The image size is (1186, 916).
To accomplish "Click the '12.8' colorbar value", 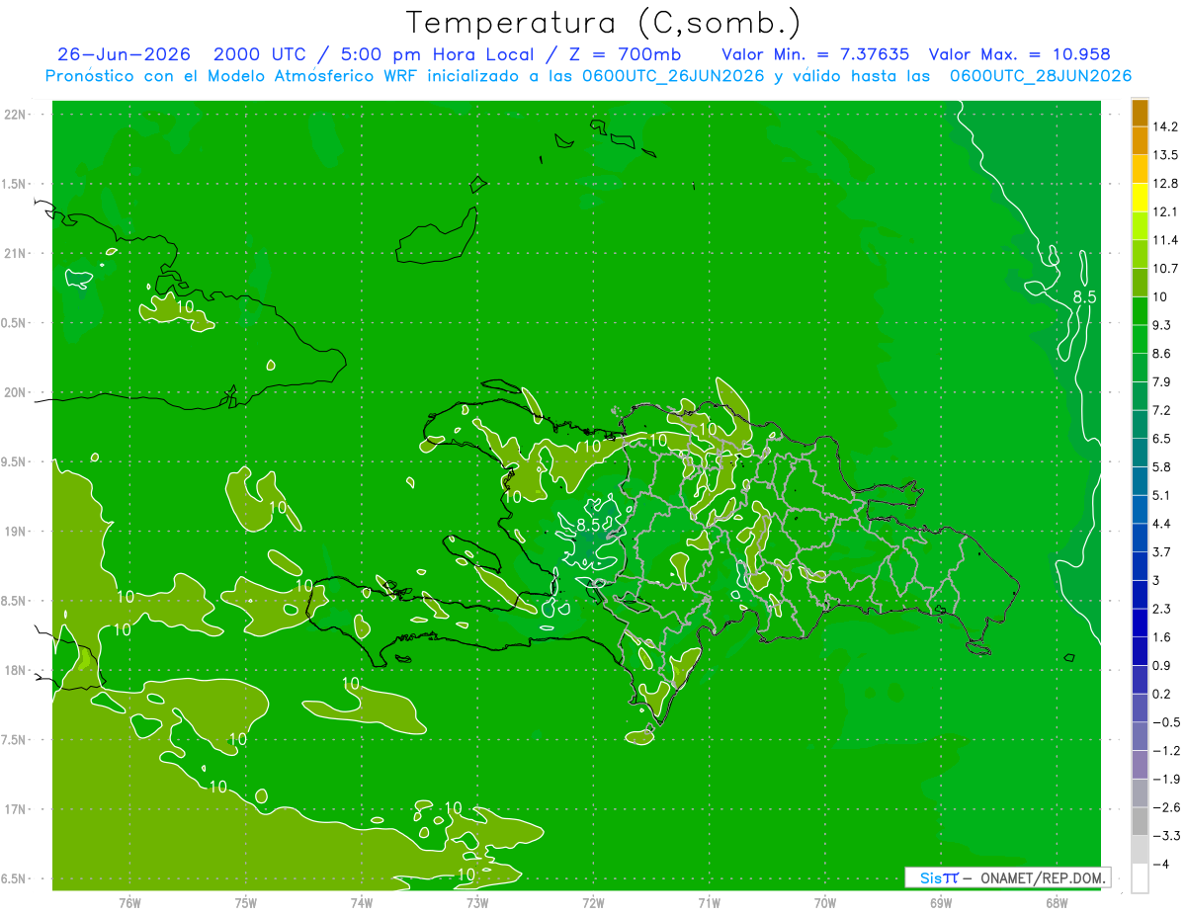I will tap(1165, 183).
